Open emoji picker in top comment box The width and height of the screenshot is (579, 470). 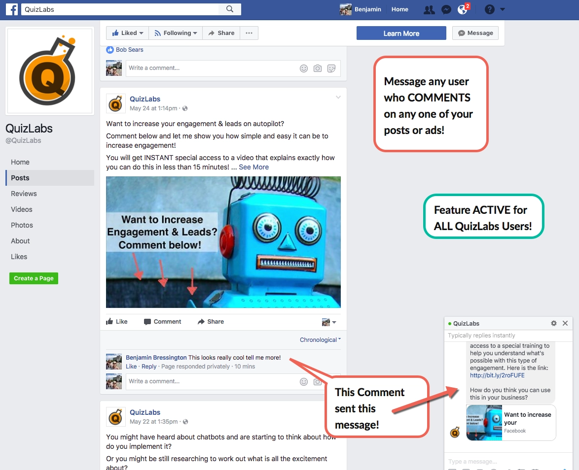click(303, 68)
